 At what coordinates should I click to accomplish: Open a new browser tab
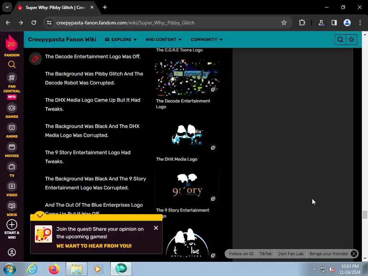[x=105, y=7]
